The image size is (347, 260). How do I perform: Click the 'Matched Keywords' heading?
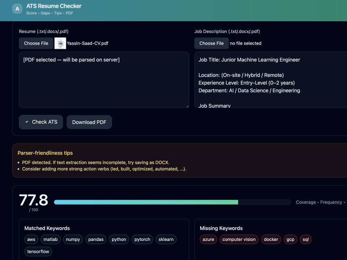click(47, 228)
